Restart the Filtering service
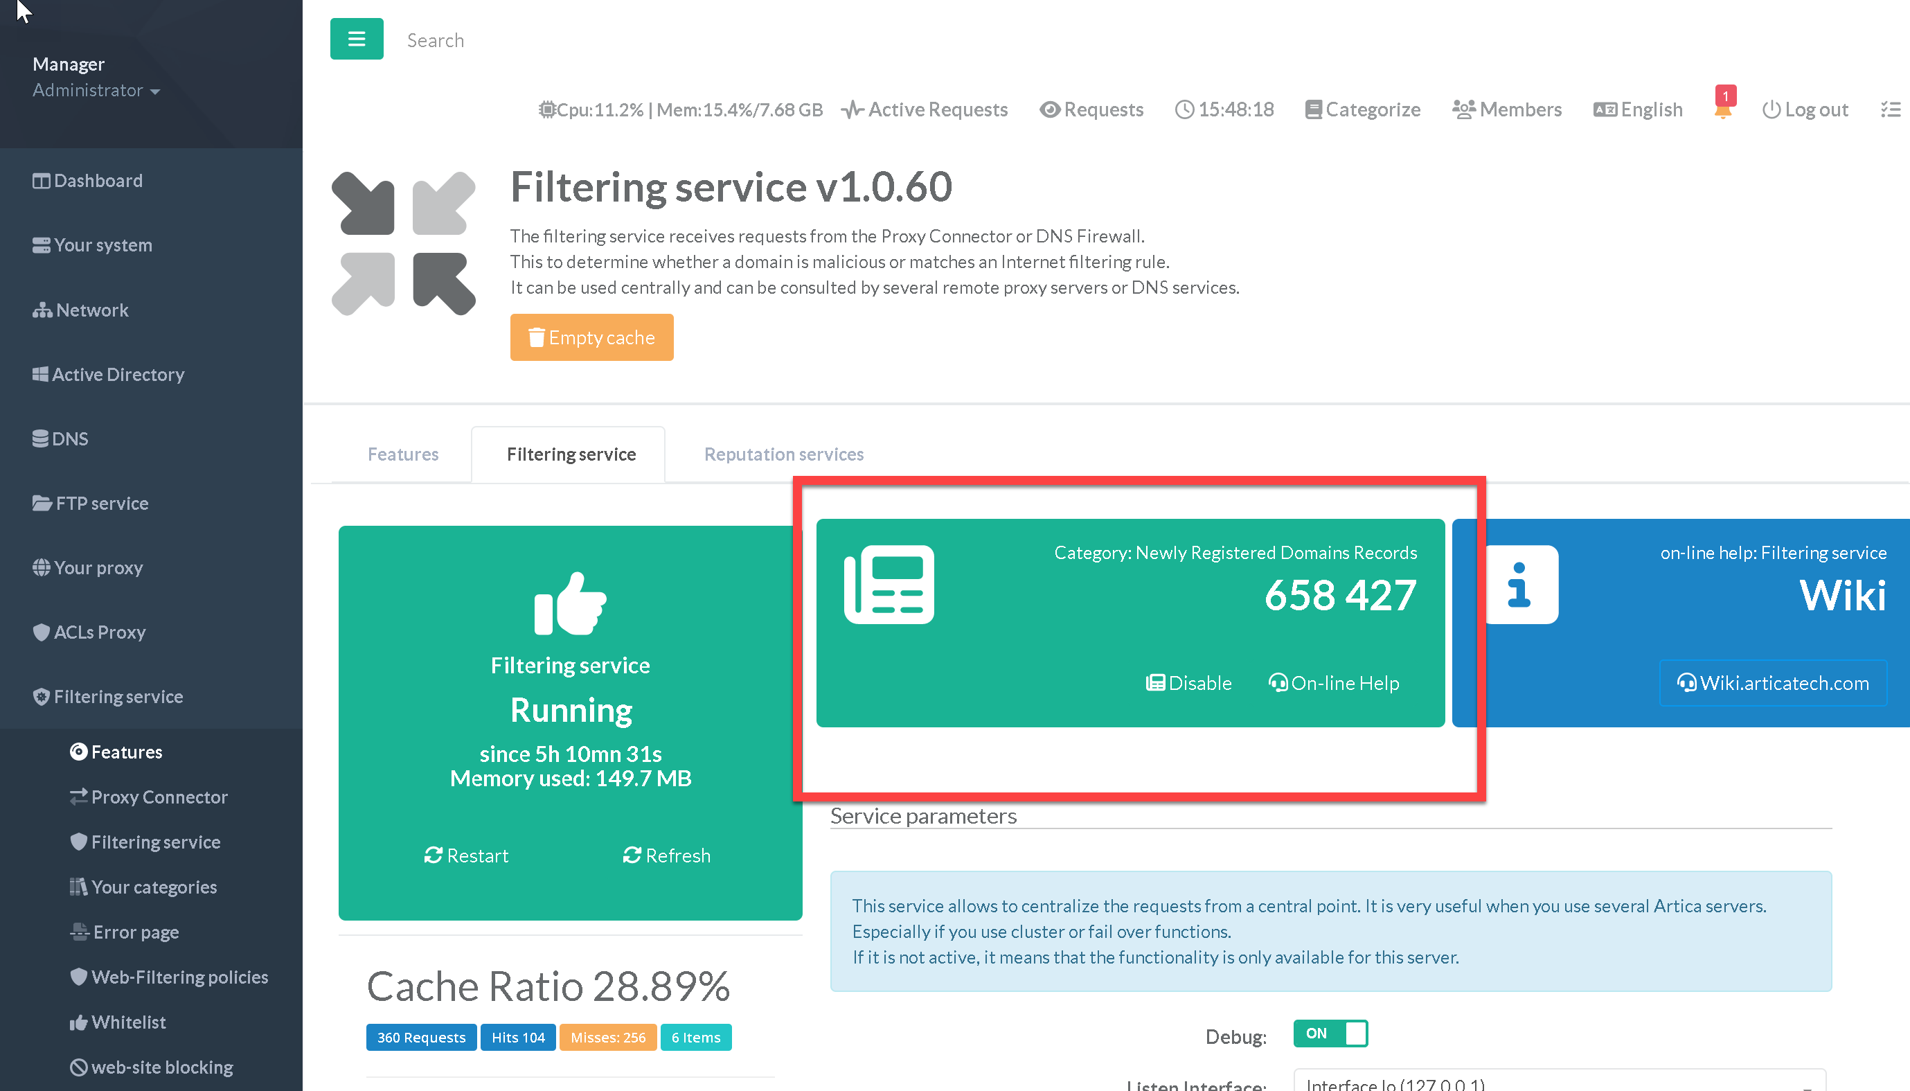Image resolution: width=1910 pixels, height=1091 pixels. 467,855
